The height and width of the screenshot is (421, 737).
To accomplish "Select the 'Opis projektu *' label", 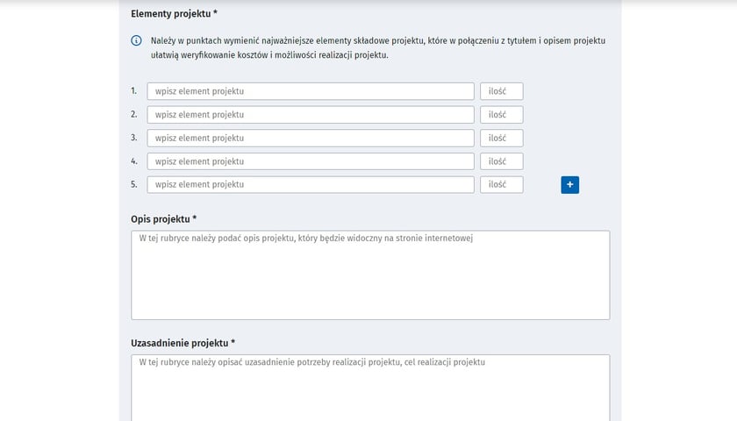I will coord(163,219).
